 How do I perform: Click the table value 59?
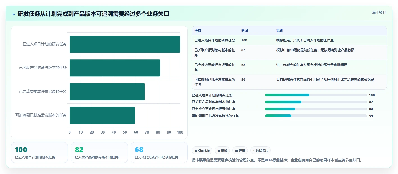pos(243,80)
